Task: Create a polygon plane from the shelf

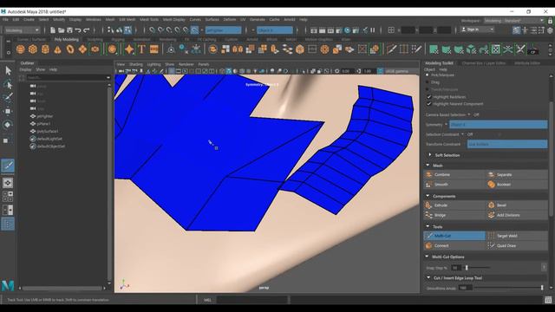Action: click(82, 49)
